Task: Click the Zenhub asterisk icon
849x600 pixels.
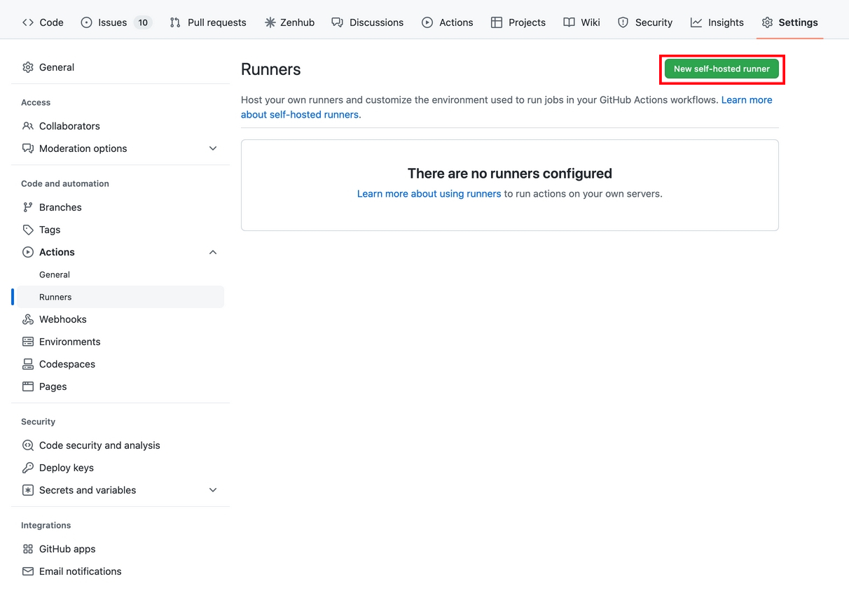Action: coord(270,22)
